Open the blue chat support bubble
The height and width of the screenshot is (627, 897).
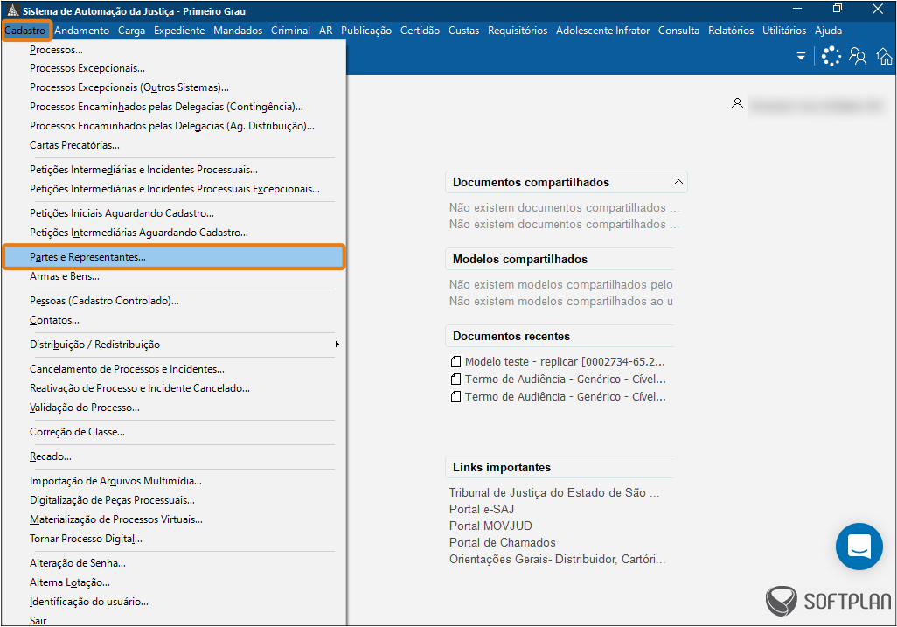pos(859,546)
